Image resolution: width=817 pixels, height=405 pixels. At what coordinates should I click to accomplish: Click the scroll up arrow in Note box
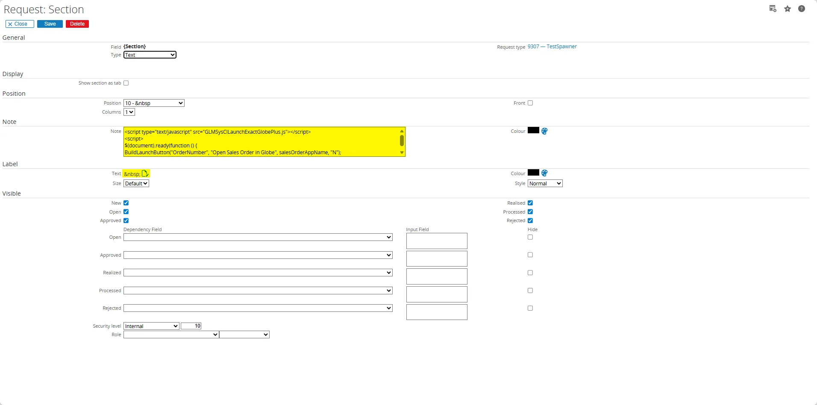click(402, 131)
